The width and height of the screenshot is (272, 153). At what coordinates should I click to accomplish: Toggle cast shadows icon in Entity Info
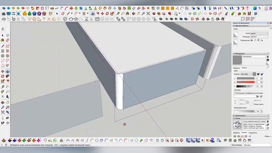coord(262,40)
